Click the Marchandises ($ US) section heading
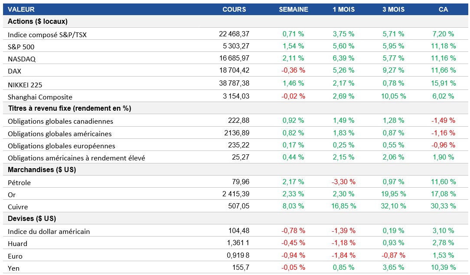Image resolution: width=470 pixels, height=275 pixels. click(x=42, y=169)
